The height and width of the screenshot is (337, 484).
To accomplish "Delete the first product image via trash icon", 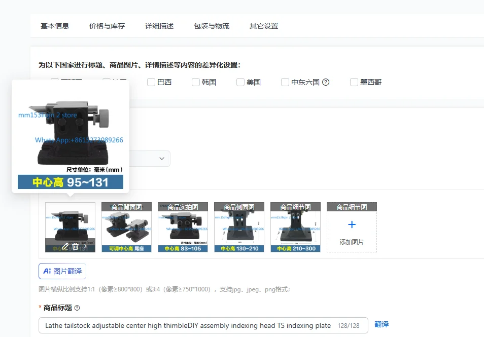I will tap(75, 247).
